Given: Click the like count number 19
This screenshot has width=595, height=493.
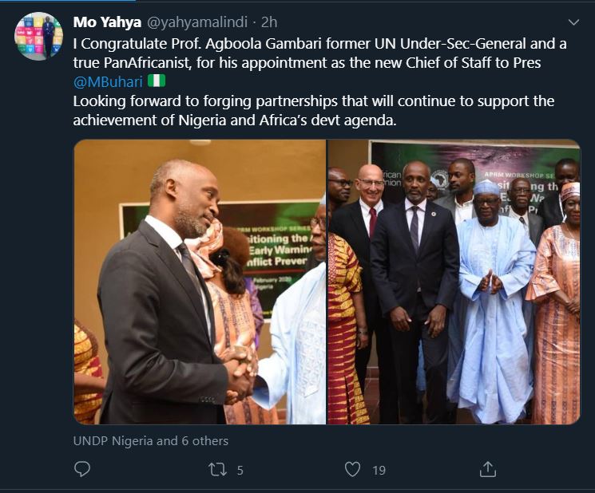Looking at the screenshot, I should pos(379,471).
